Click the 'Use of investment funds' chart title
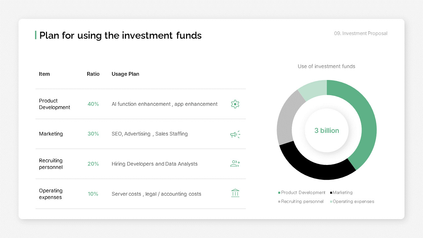This screenshot has height=238, width=423. click(x=327, y=66)
